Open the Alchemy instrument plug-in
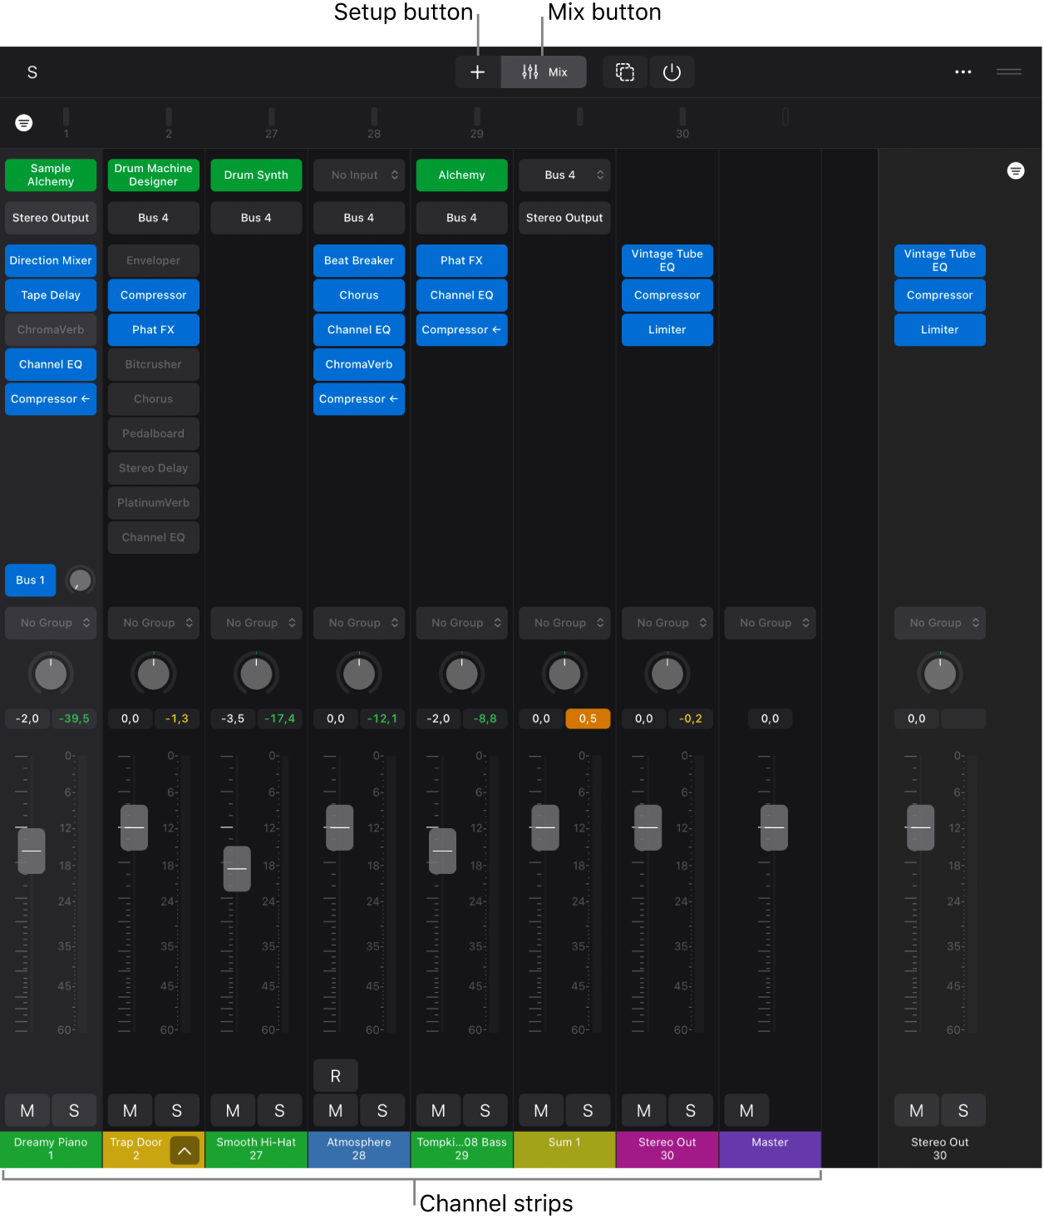 461,175
